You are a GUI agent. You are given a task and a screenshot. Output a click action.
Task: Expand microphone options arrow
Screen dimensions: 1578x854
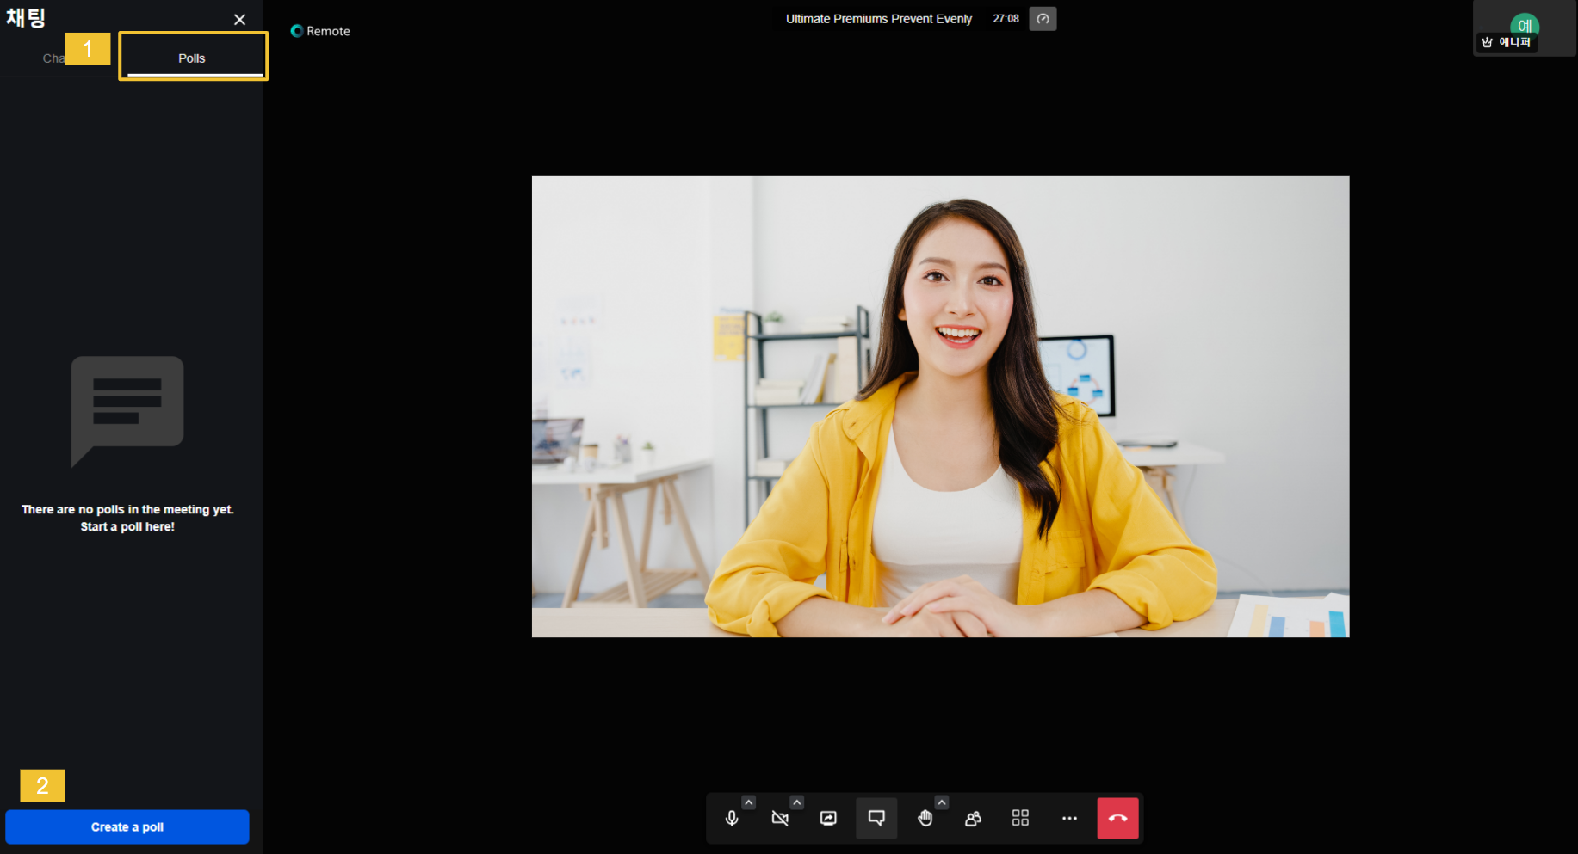coord(749,802)
